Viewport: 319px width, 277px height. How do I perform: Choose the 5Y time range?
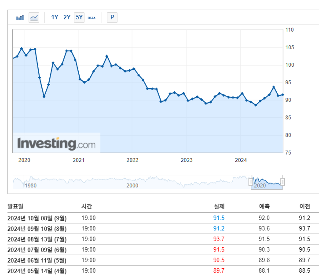pos(79,18)
